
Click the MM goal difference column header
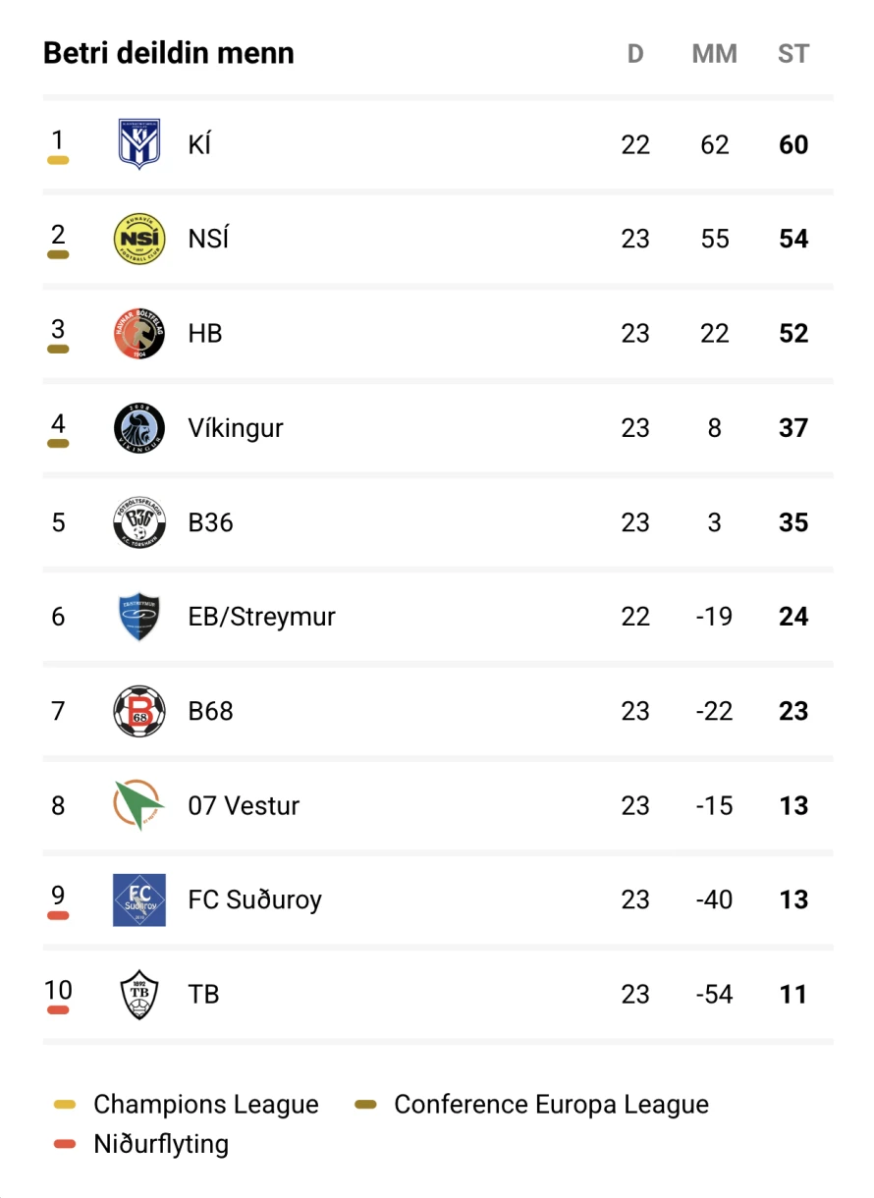tap(715, 54)
